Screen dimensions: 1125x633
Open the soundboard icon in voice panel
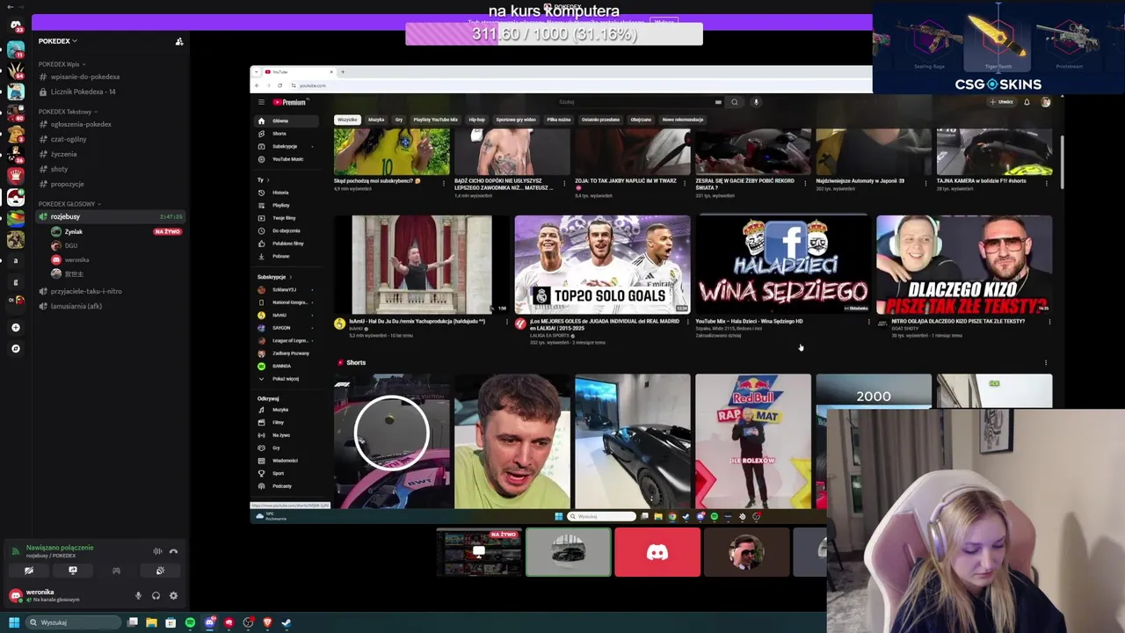pos(160,571)
